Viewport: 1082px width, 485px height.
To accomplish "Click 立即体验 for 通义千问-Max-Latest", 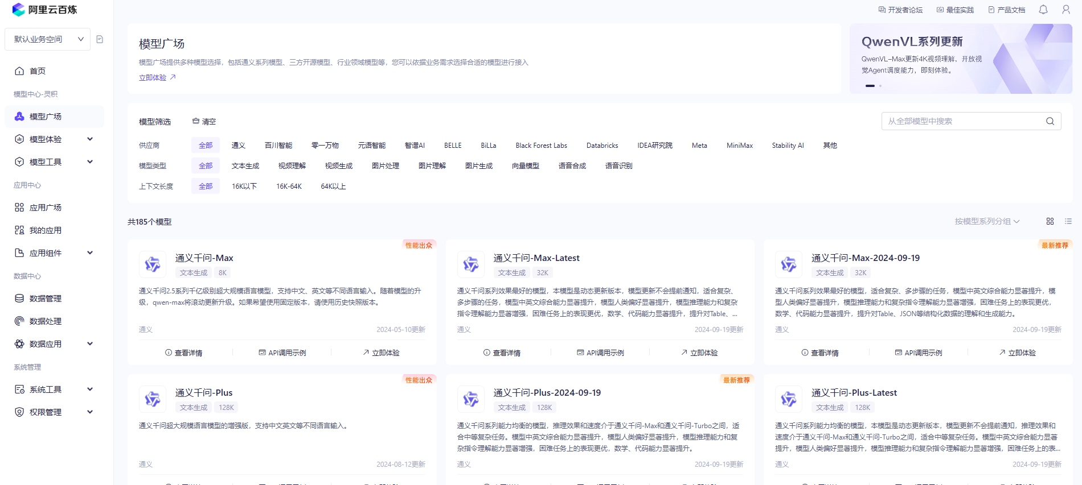I will click(x=699, y=353).
